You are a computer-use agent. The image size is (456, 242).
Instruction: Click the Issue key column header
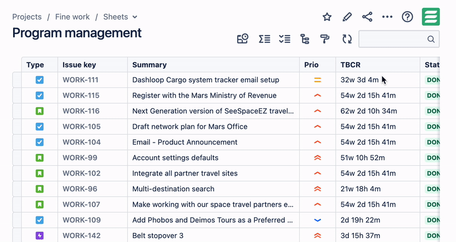92,65
